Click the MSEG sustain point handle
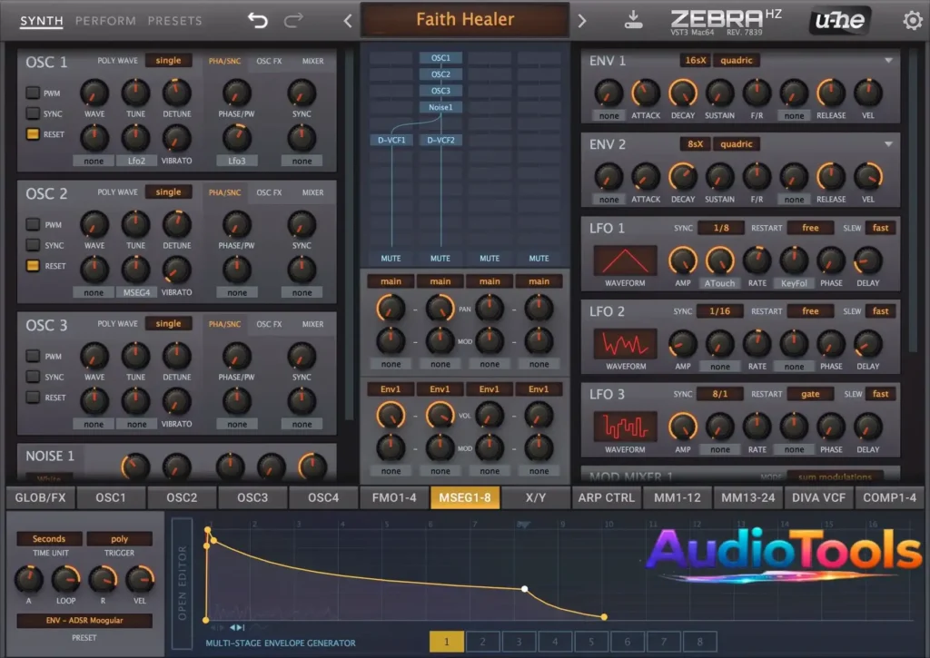The image size is (930, 658). 524,589
